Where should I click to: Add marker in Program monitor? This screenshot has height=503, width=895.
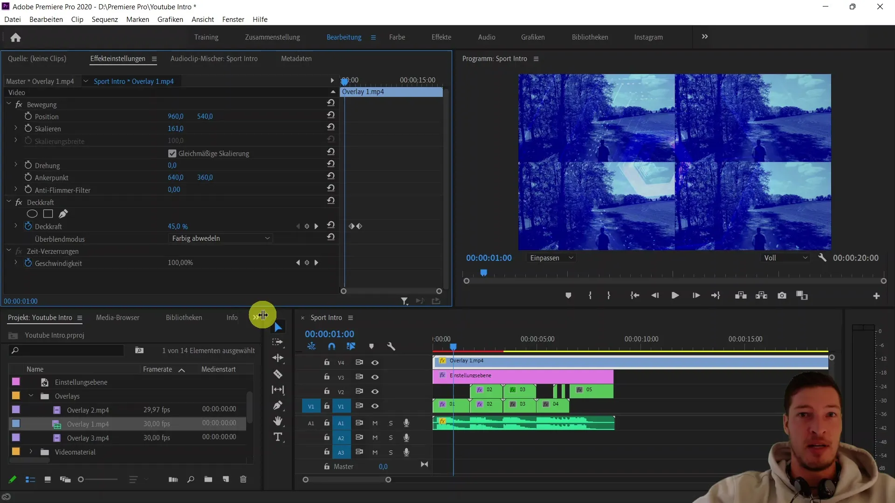pos(568,295)
